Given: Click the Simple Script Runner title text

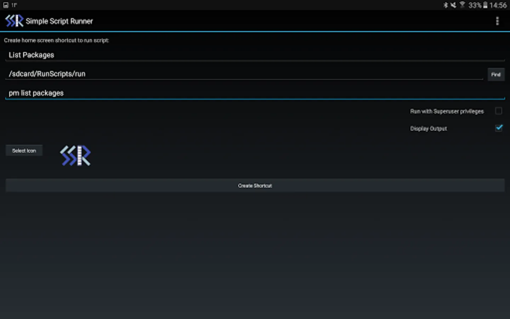Looking at the screenshot, I should pos(59,21).
